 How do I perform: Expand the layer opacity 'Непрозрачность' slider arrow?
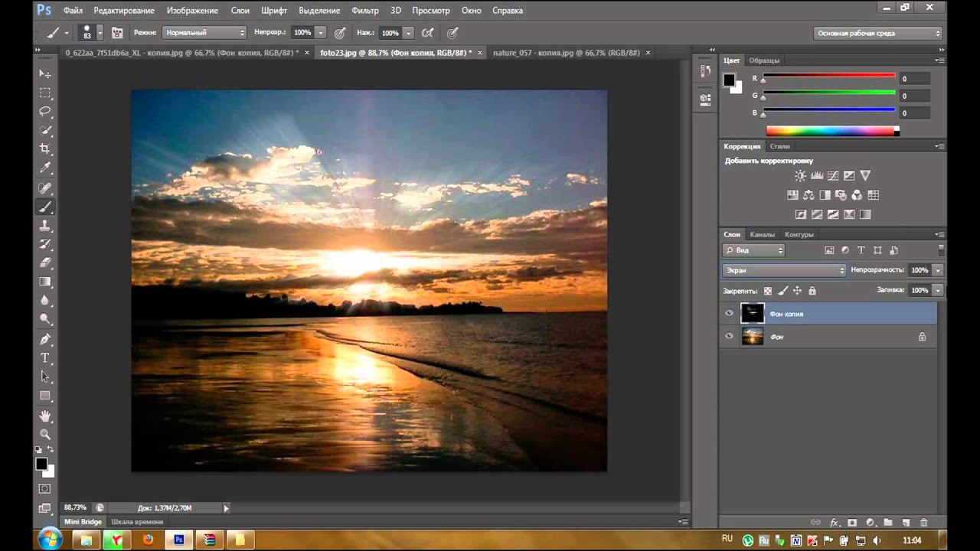(x=938, y=270)
